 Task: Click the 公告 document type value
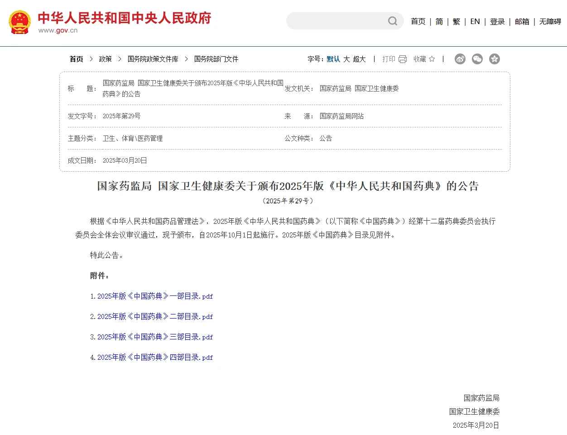tap(326, 138)
